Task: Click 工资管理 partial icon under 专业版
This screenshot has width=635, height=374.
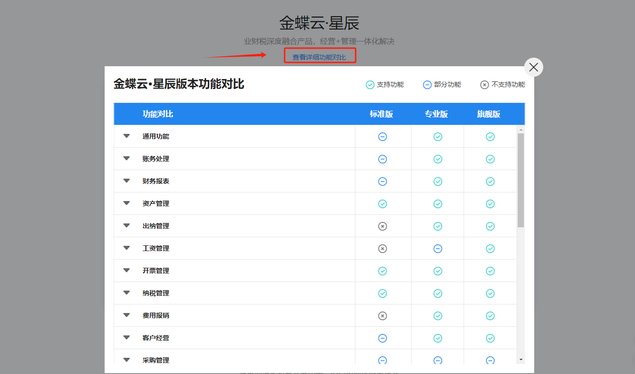Action: tap(438, 249)
